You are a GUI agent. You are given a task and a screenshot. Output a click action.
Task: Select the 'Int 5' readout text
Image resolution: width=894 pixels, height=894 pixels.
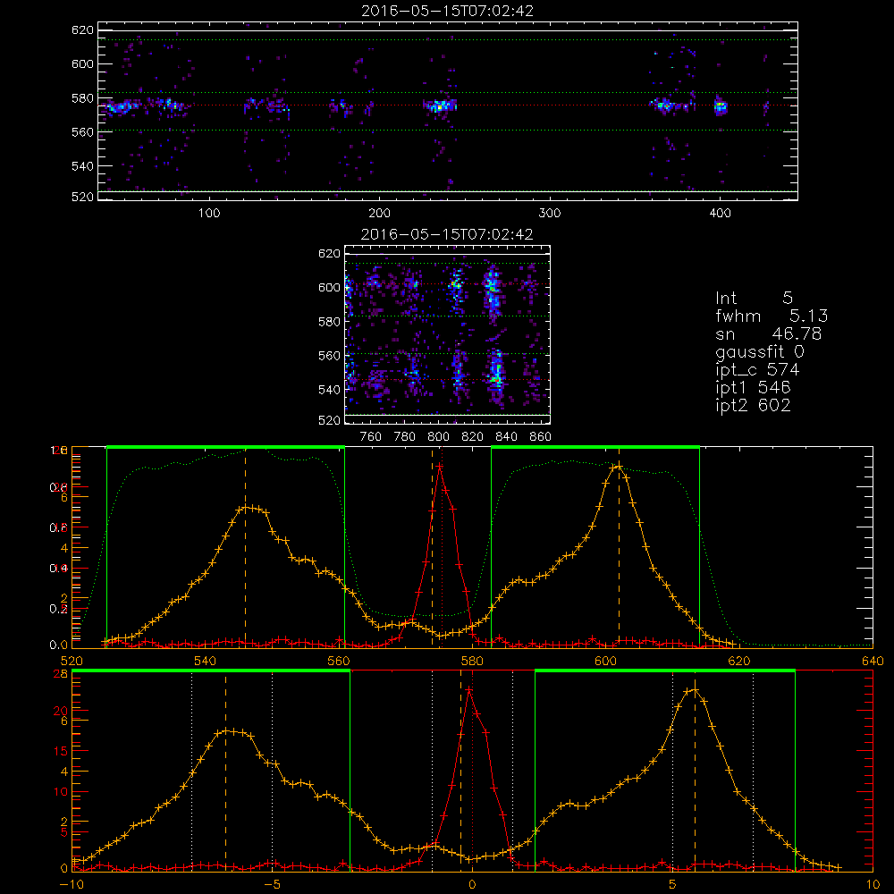pyautogui.click(x=754, y=298)
